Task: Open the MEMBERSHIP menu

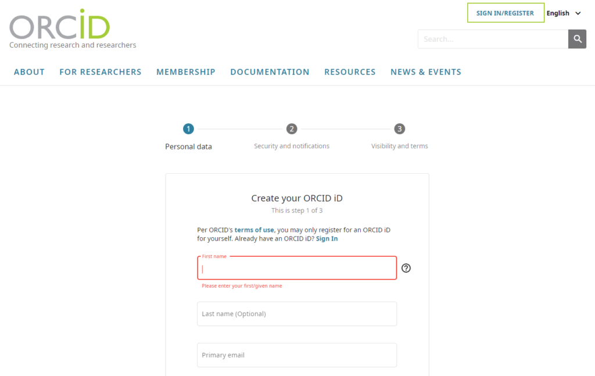Action: click(186, 72)
